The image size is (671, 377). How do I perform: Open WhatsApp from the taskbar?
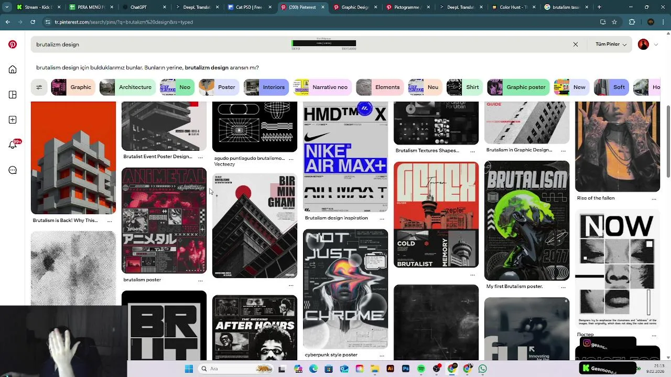coord(482,369)
